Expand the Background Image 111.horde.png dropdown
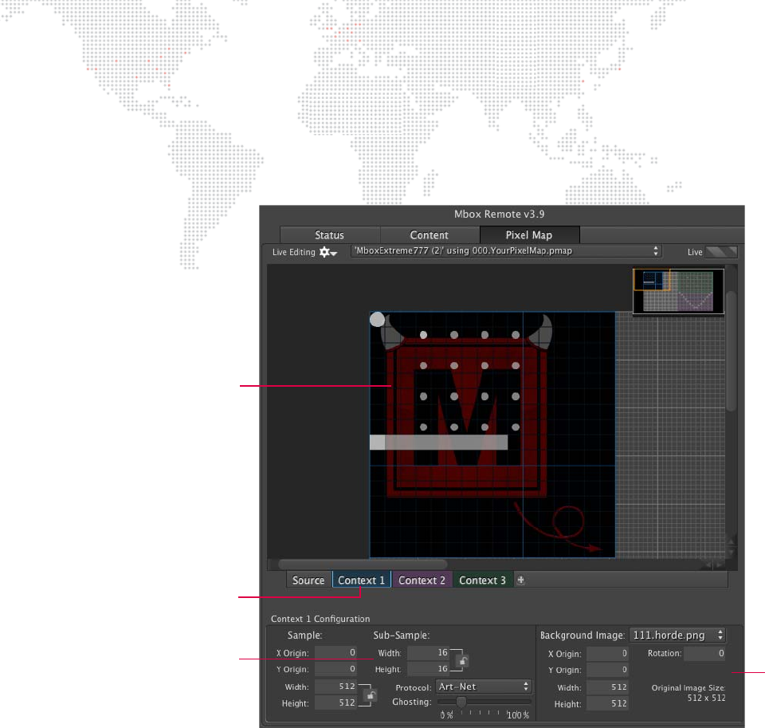Viewport: 765px width, 728px height. (677, 636)
